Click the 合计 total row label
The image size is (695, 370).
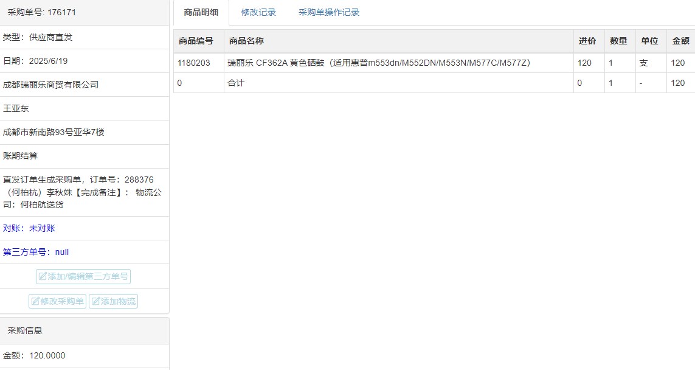[x=236, y=83]
